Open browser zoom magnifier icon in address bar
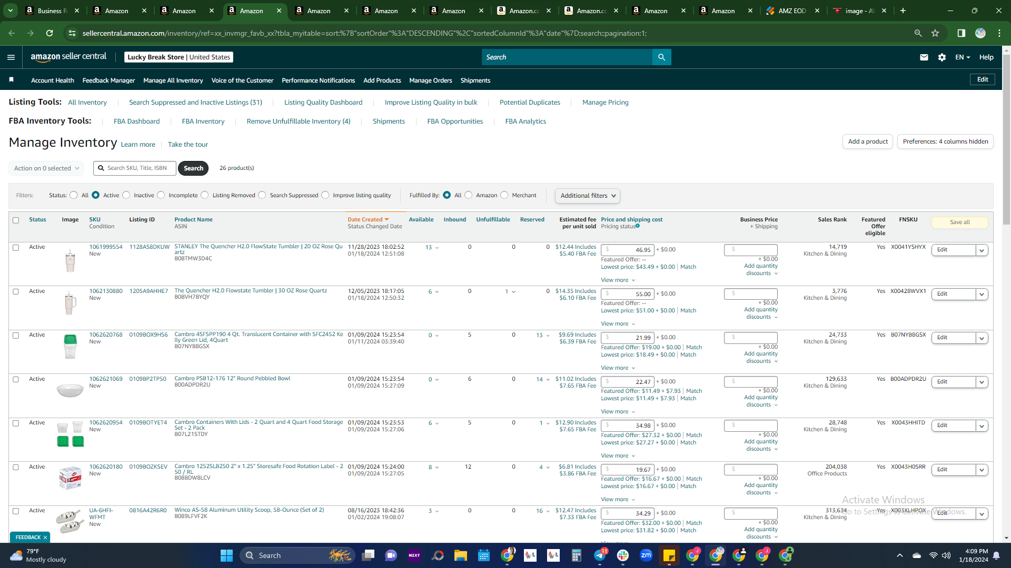 pos(918,33)
